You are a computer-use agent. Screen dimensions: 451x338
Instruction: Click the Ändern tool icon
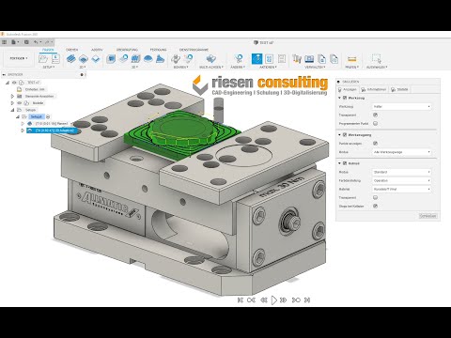tap(239, 58)
